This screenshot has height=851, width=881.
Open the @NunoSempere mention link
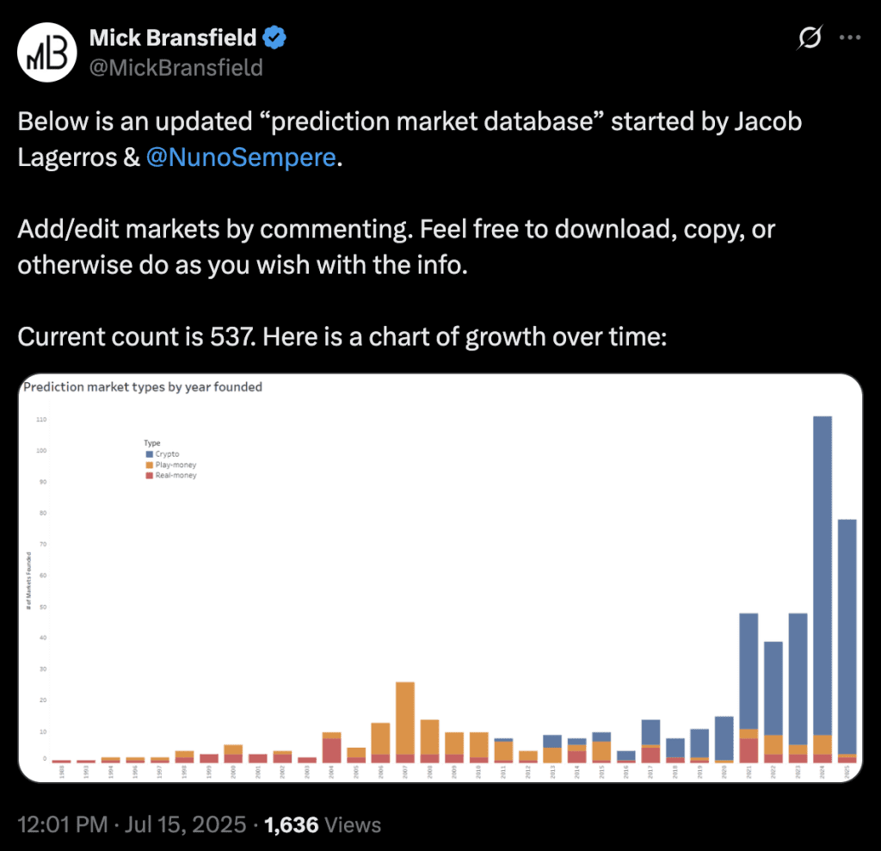(241, 157)
